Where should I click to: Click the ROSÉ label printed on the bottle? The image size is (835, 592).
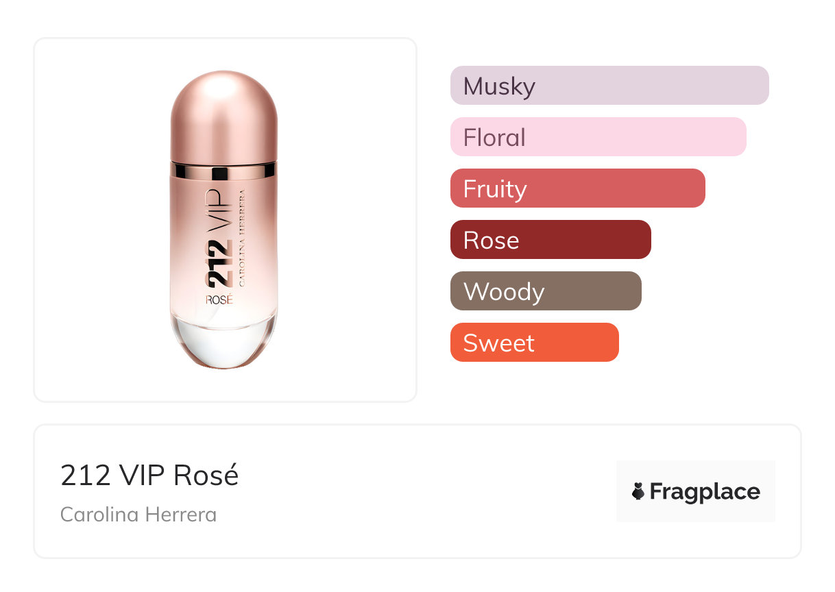[219, 299]
